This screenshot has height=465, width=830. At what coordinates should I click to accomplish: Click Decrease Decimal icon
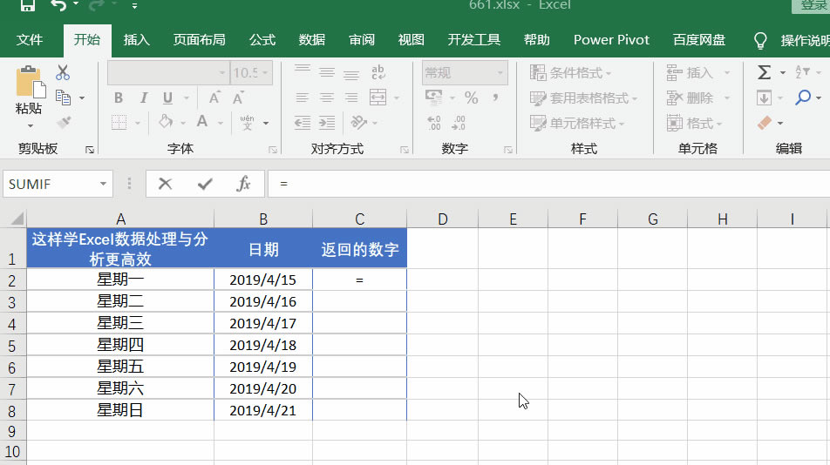pyautogui.click(x=459, y=123)
